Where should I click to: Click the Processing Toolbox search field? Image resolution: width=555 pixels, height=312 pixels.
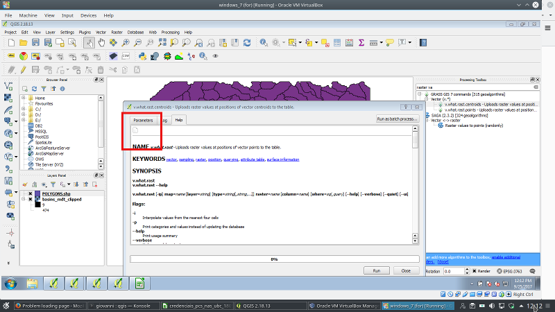[x=473, y=87]
